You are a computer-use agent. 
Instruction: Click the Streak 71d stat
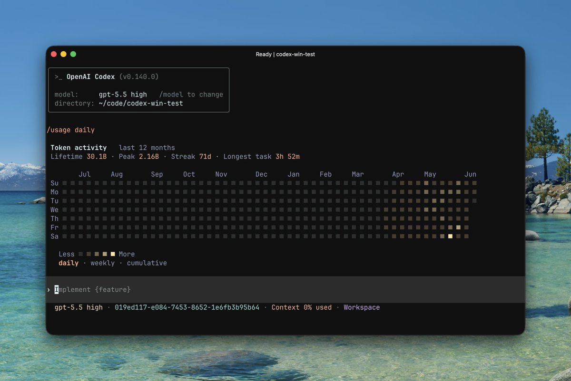(191, 157)
